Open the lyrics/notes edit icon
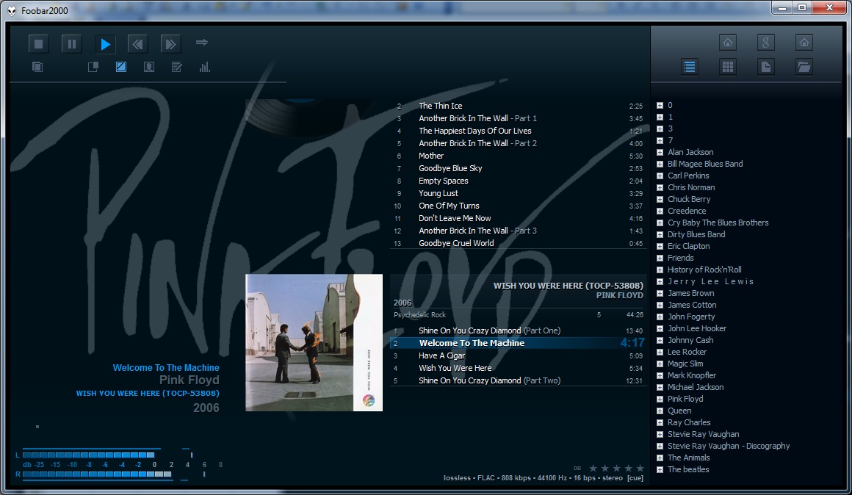This screenshot has width=852, height=495. pyautogui.click(x=176, y=67)
